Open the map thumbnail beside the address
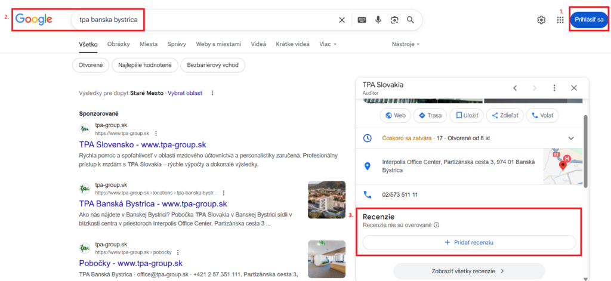The width and height of the screenshot is (611, 281). 563,166
